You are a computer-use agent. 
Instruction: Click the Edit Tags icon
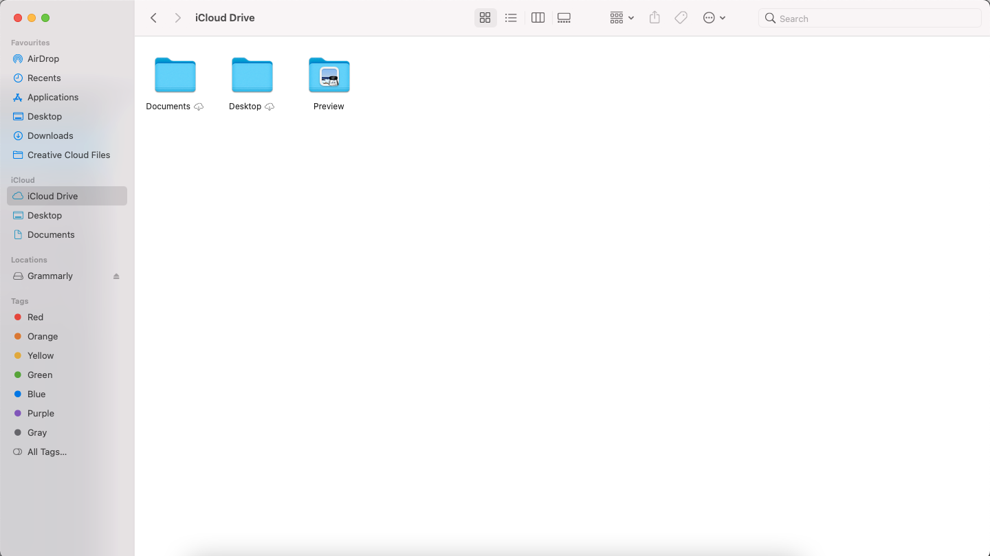coord(681,18)
